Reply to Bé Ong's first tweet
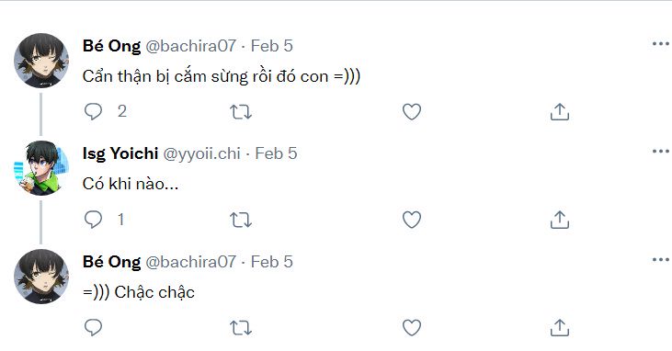 [93, 112]
